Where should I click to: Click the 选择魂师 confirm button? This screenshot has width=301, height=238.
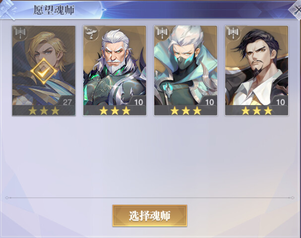click(150, 216)
